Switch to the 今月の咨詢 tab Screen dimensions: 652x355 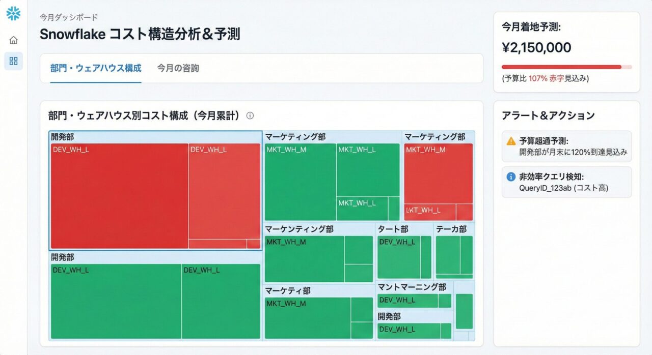tap(179, 68)
